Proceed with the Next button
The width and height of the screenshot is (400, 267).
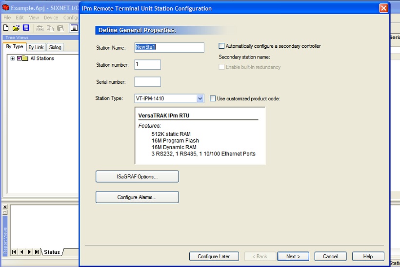293,256
